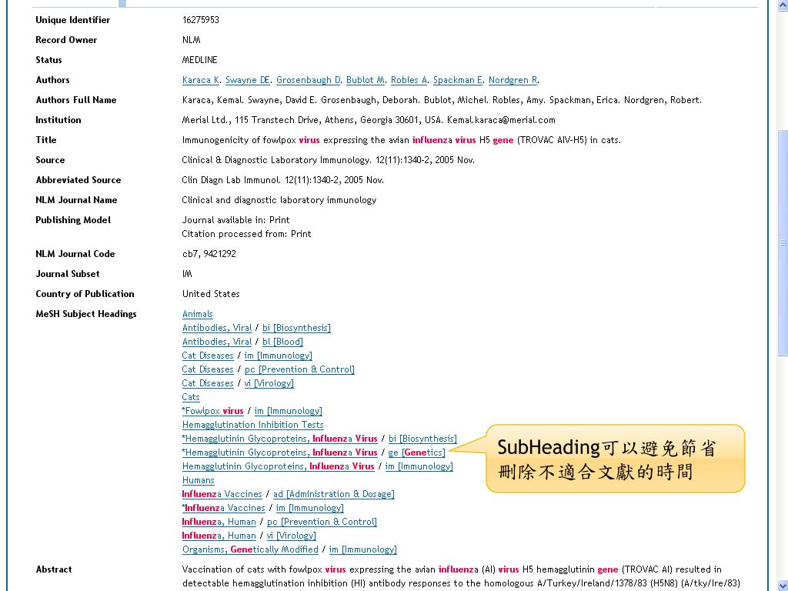Screen dimensions: 788x591
Task: Click the Journal Subset value IM
Action: (187, 274)
